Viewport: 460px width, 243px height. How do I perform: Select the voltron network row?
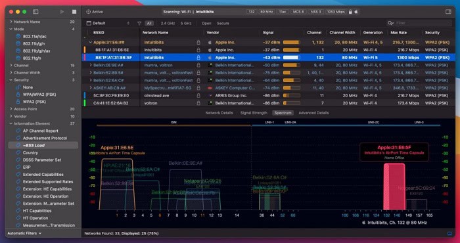268,103
